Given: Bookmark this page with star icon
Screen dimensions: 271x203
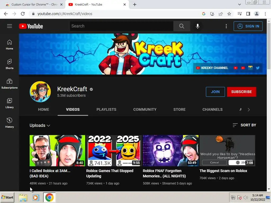Looking at the screenshot, I should [229, 14].
